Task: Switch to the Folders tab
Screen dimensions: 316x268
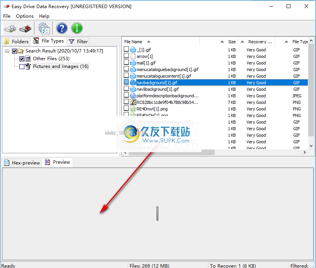Action: (16, 41)
